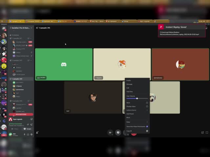210x157 pixels.
Task: Open the Apex Legends browser tab
Action: 144,21
